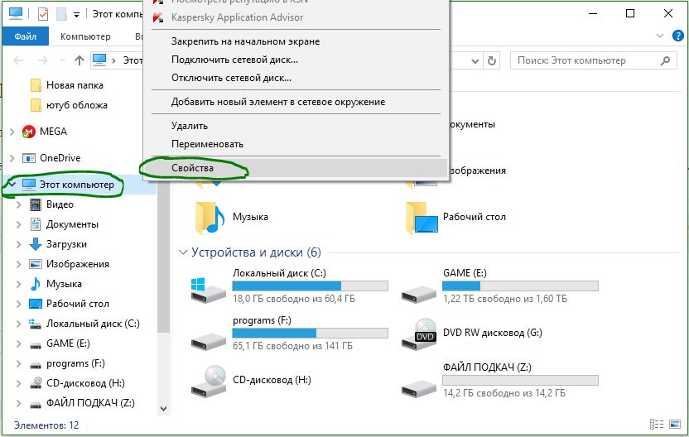Open Properties icon in the title bar
689x437 pixels.
pos(42,14)
